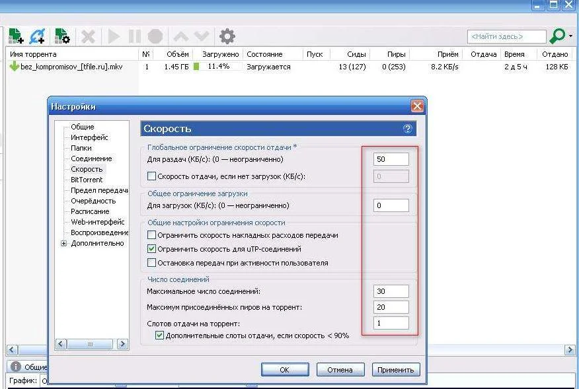Viewport: 579px width, 389px height.
Task: Close the Настройки dialog
Action: tap(417, 106)
